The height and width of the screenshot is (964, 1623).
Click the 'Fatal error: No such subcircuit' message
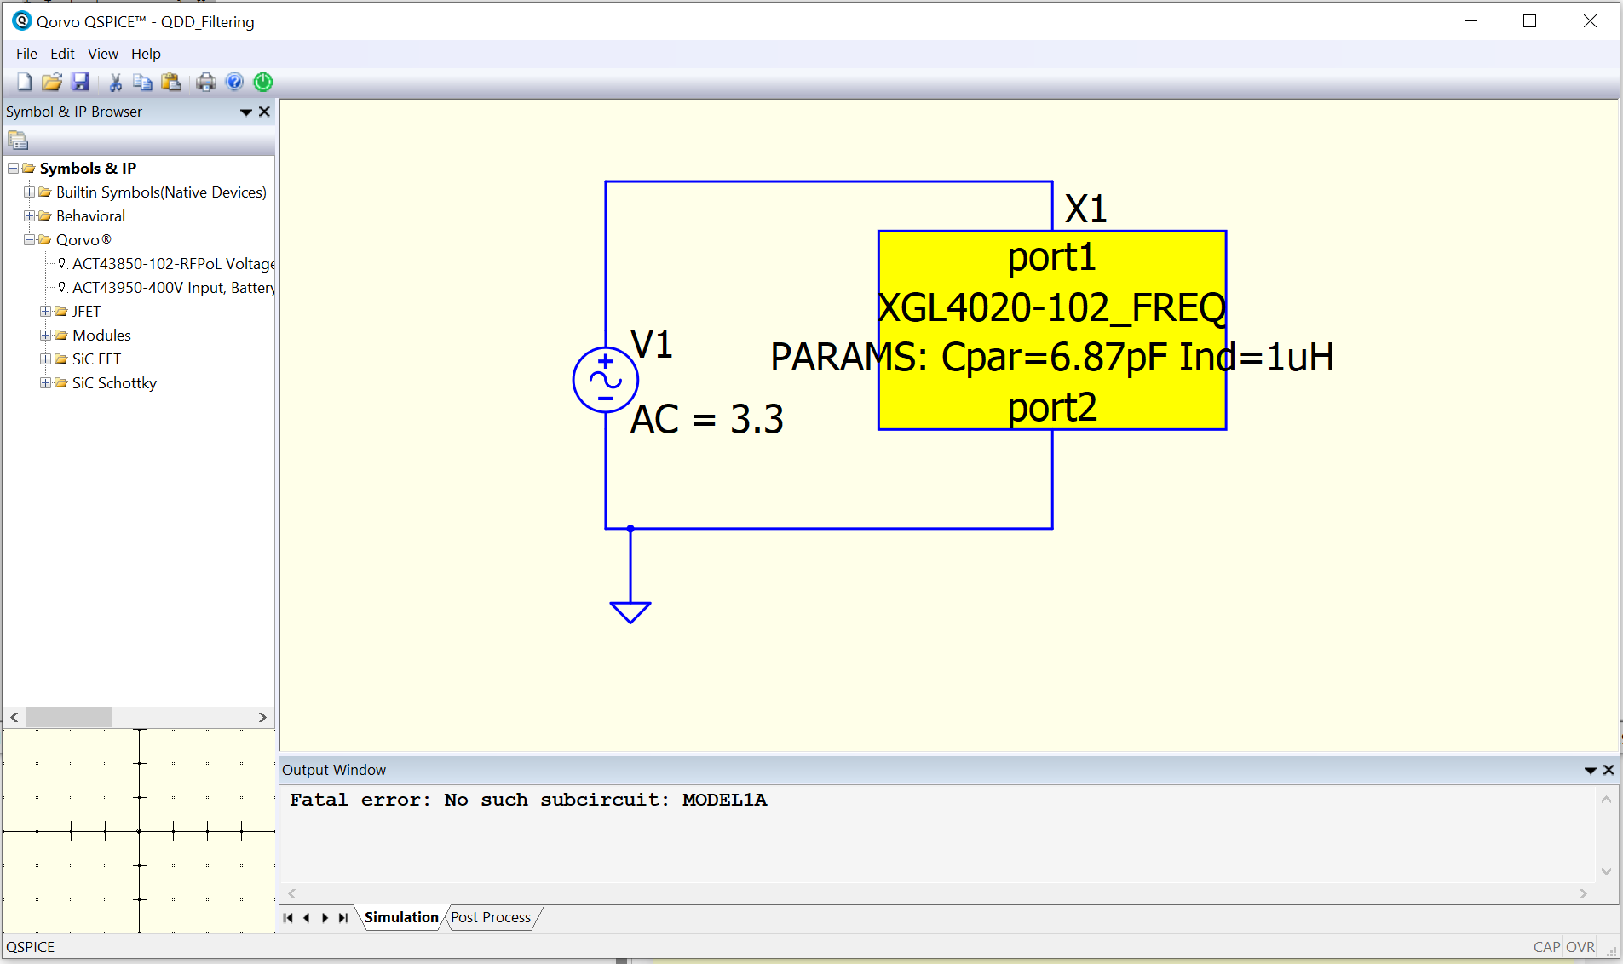528,800
